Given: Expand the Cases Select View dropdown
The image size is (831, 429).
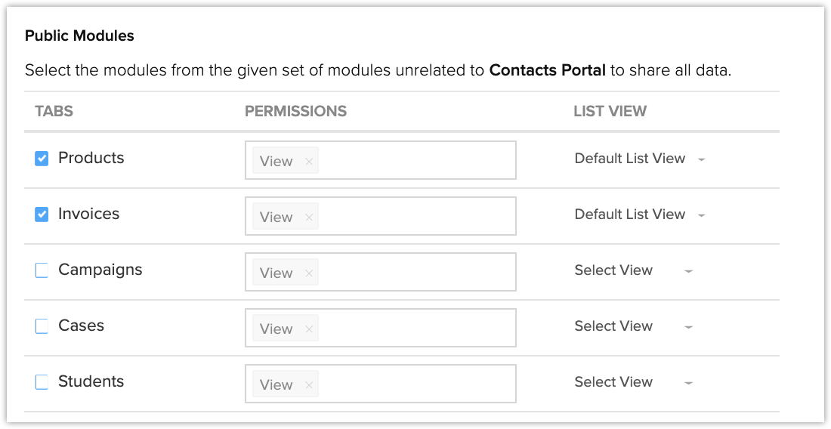Looking at the screenshot, I should click(x=633, y=326).
